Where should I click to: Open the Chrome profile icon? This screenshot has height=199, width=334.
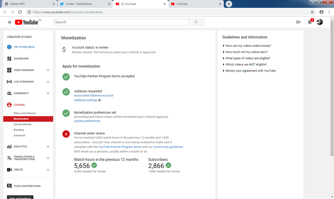click(x=321, y=12)
